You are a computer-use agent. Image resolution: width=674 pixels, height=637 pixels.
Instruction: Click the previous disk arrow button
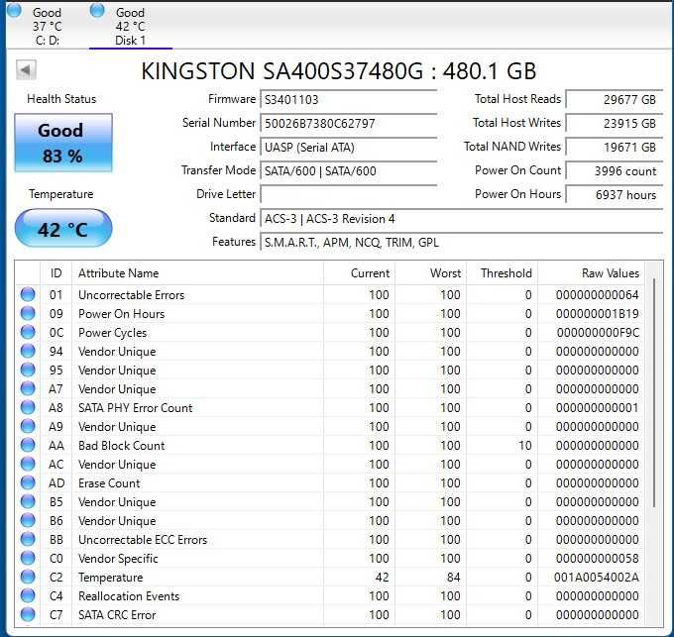tap(26, 69)
